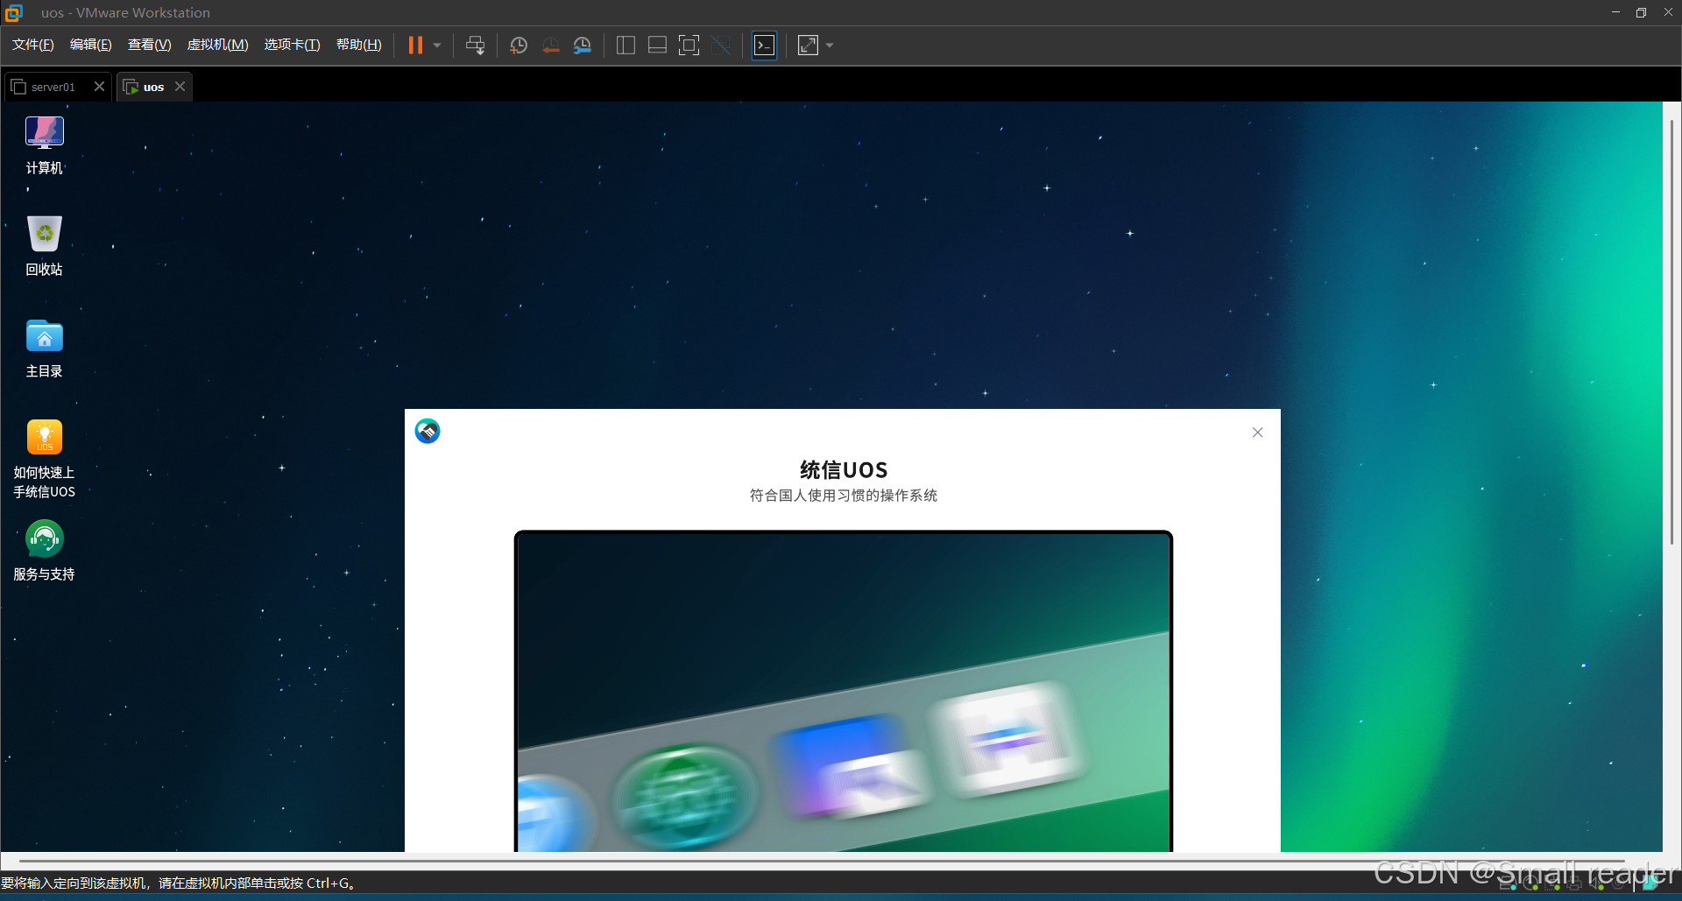
Task: Click the Ctrl+G input hint in status bar
Action: pyautogui.click(x=178, y=883)
